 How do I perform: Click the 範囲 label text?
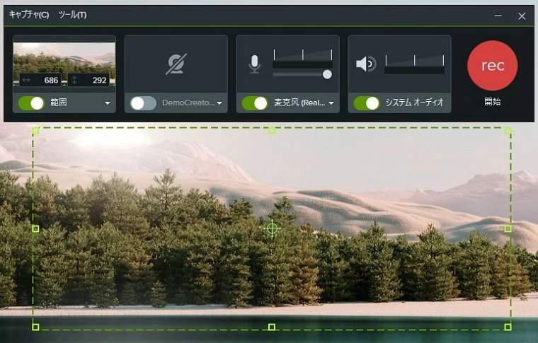pos(58,103)
